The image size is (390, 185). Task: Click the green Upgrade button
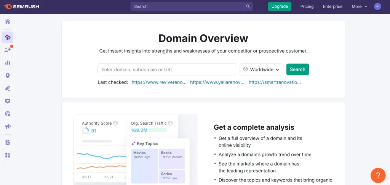(280, 6)
